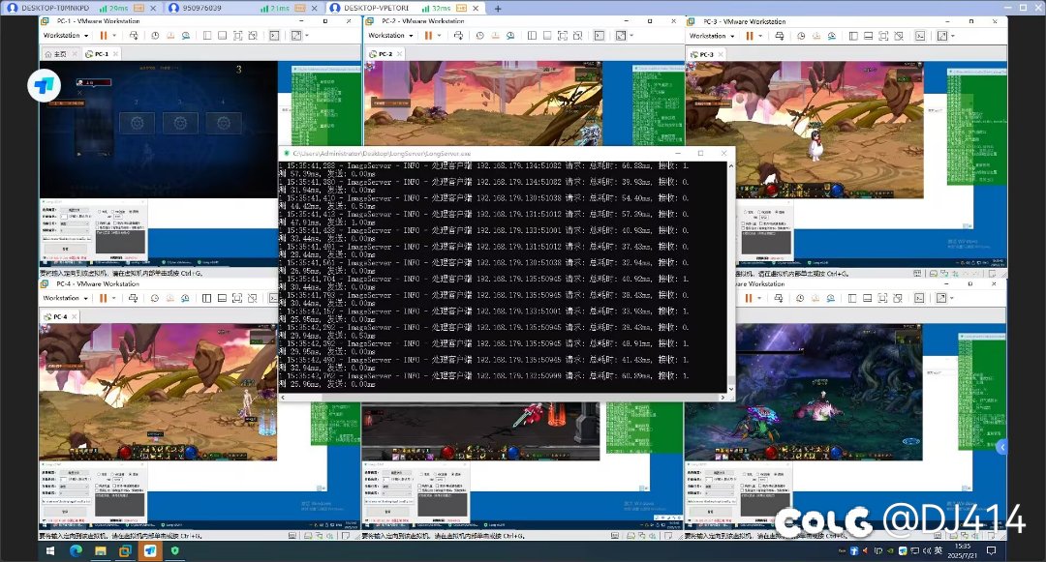Enter Unity mode in PC-2 window
Screen dimensions: 1046x562
click(577, 35)
